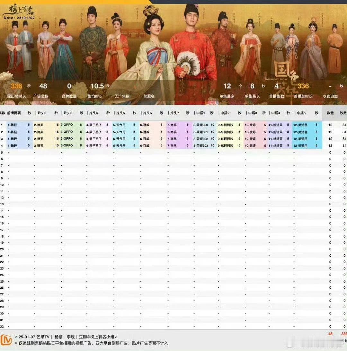Screen dimensions: 347x351
Task: Click the quantity 12 in episode 1 row
Action: pyautogui.click(x=330, y=125)
